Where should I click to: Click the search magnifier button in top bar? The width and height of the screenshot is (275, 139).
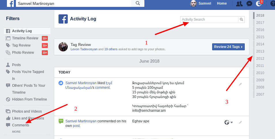(138, 3)
